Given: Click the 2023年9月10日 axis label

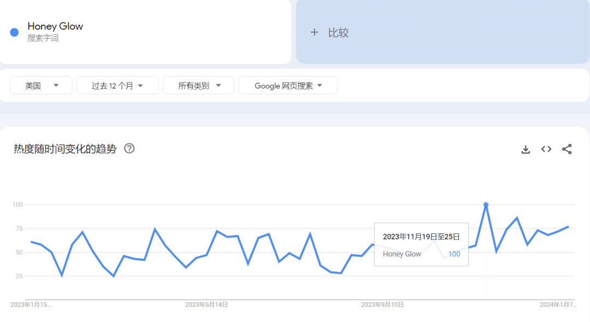Looking at the screenshot, I should coord(382,305).
